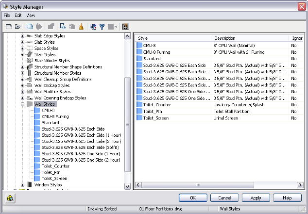This screenshot has width=308, height=214.
Task: Click the grayed Set From toolbar icon
Action: 72,27
